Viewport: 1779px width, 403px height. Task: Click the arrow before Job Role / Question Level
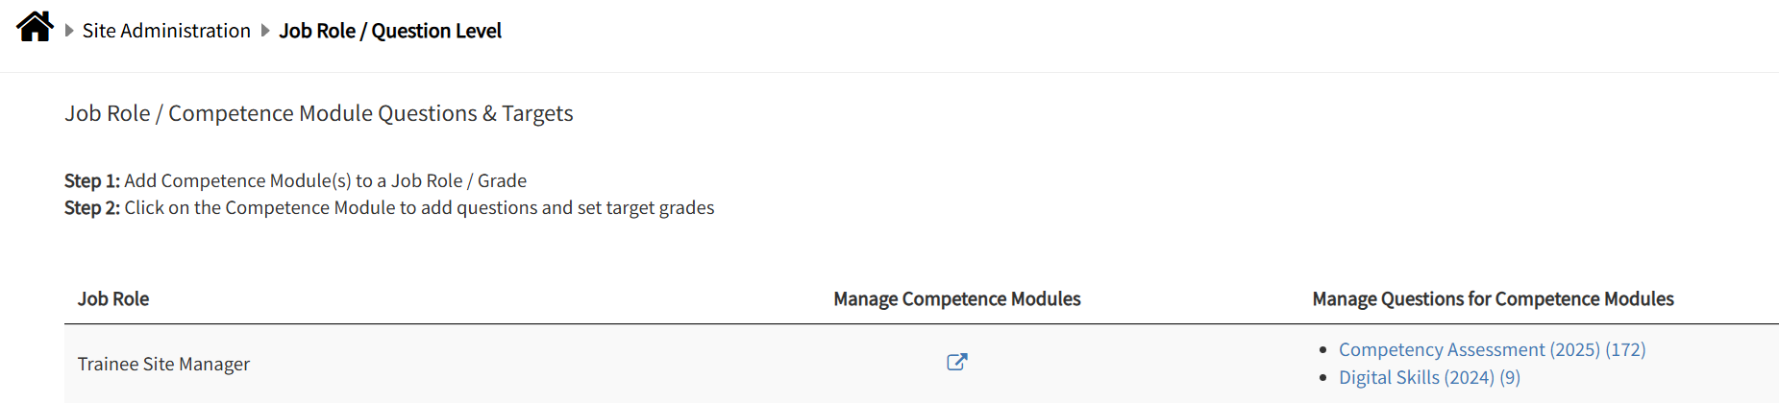coord(265,31)
